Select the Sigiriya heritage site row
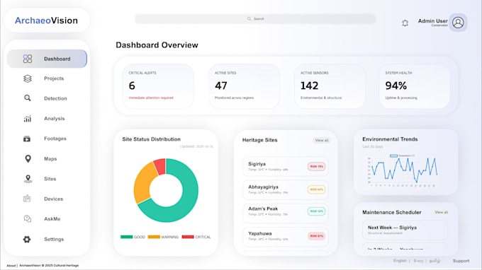Screen dimensions: 482x270 coord(286,166)
